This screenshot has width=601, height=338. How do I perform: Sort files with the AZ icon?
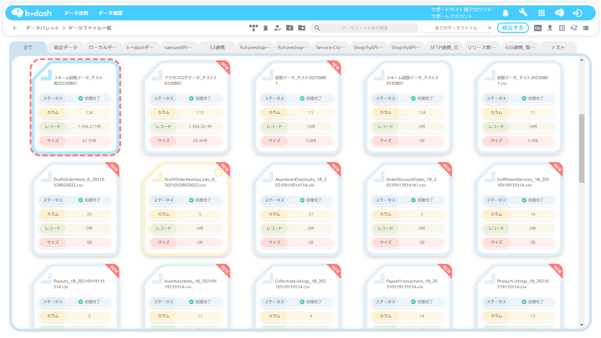574,28
